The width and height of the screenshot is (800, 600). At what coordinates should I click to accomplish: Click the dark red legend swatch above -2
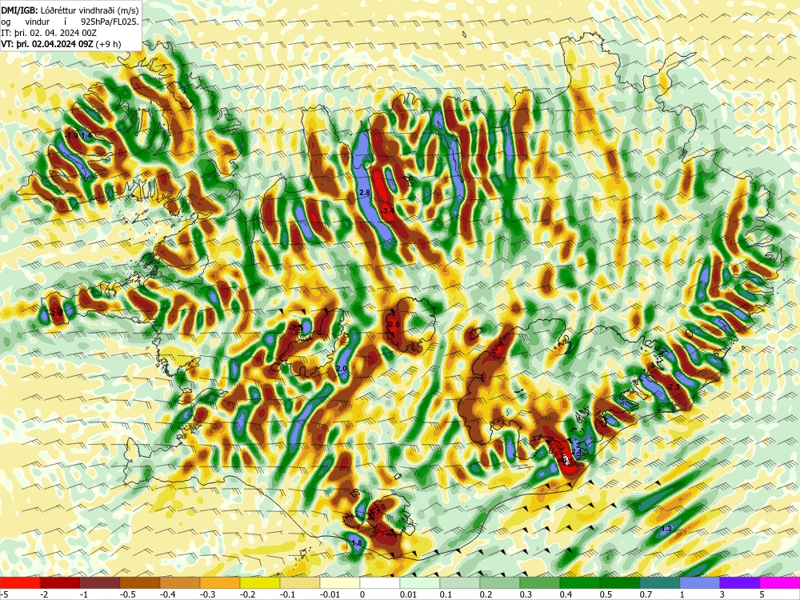coord(60,582)
